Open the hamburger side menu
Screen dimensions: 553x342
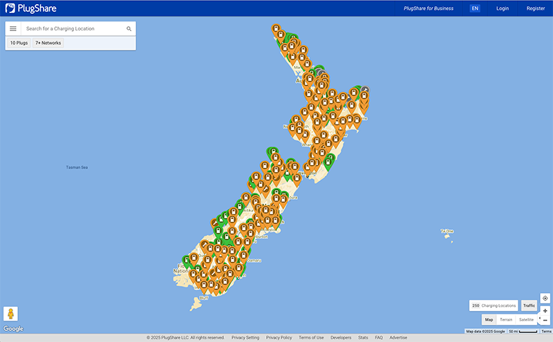point(13,28)
